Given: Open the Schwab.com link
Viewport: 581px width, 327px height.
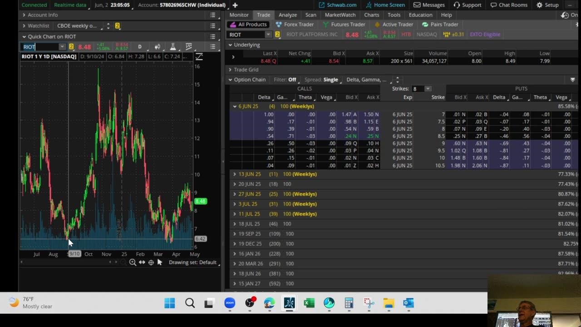Looking at the screenshot, I should 338,5.
